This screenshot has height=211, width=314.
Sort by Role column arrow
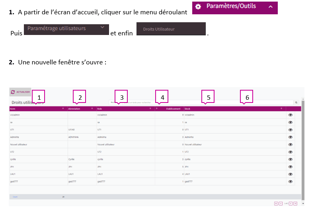click(150, 108)
